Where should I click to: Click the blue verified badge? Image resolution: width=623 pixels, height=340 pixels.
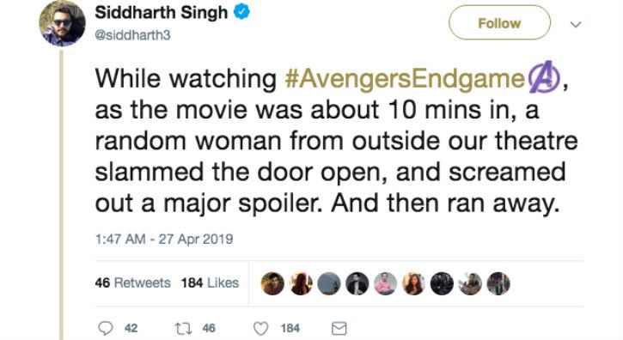(241, 12)
